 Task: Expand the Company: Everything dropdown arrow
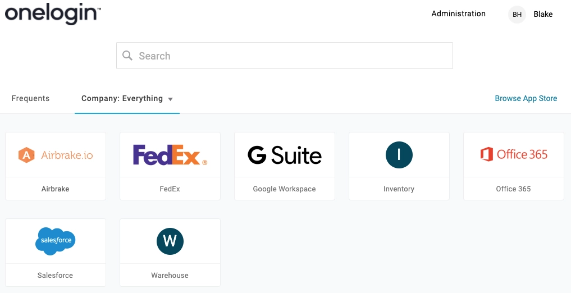point(170,99)
